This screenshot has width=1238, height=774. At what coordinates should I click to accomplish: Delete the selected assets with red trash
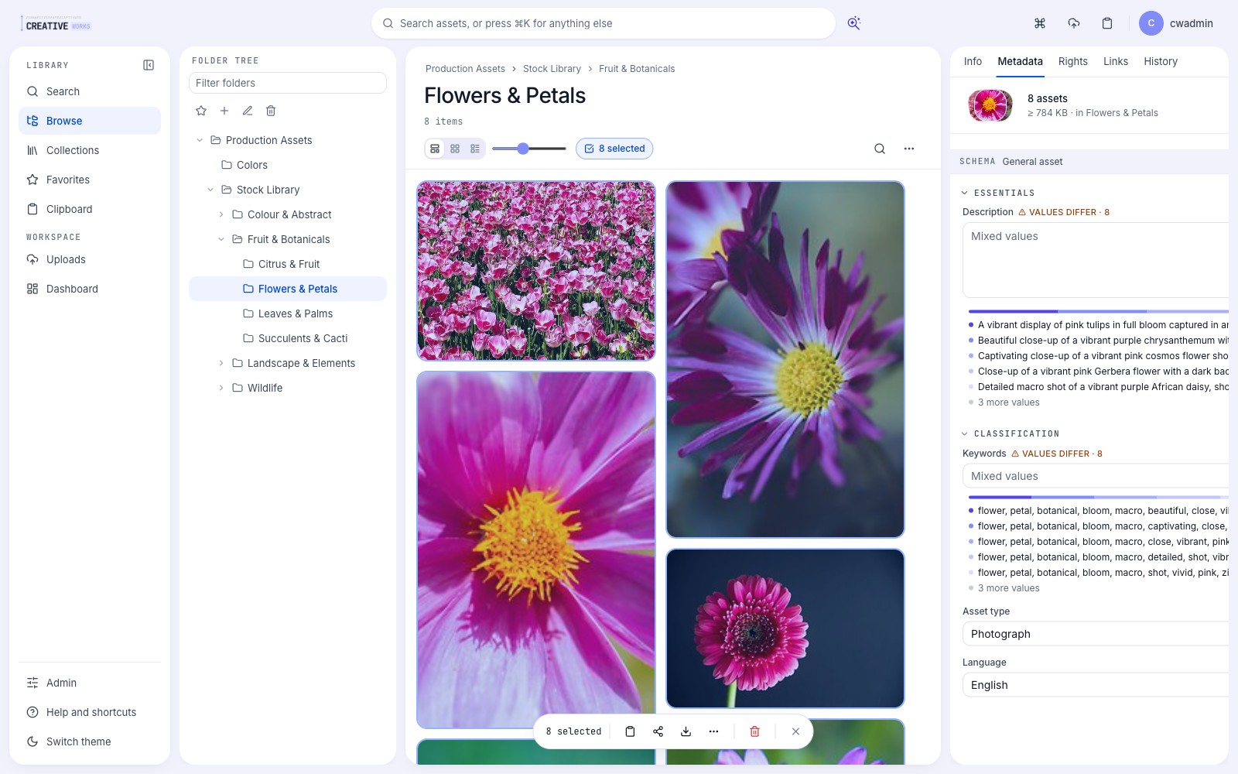pos(755,731)
